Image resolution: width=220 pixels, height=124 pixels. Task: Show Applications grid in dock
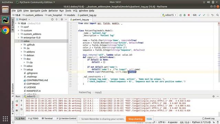pos(5,119)
